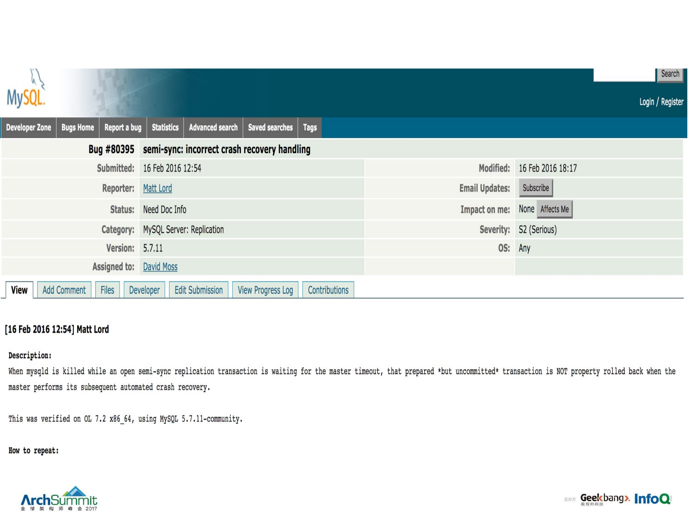
Task: Select the Statistics menu item
Action: tap(165, 127)
